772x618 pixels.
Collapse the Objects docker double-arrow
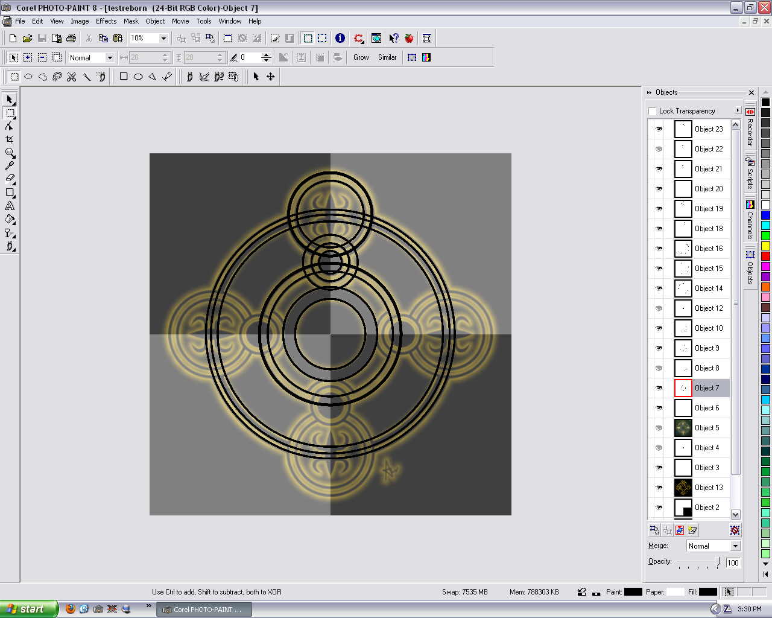[x=650, y=92]
